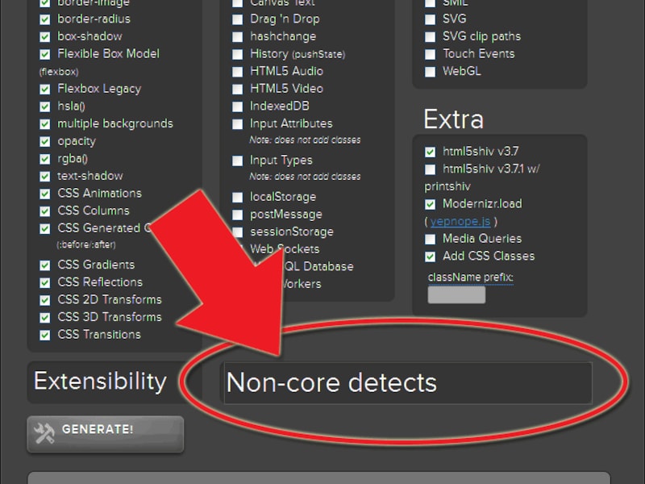The height and width of the screenshot is (484, 645).
Task: Uncheck html5shiv v3.7
Action: [429, 152]
